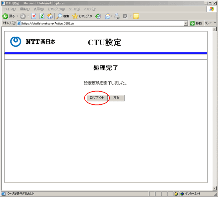The height and width of the screenshot is (197, 218).
Task: Click the 設定反映を完了しました。 message text
Action: [x=105, y=83]
